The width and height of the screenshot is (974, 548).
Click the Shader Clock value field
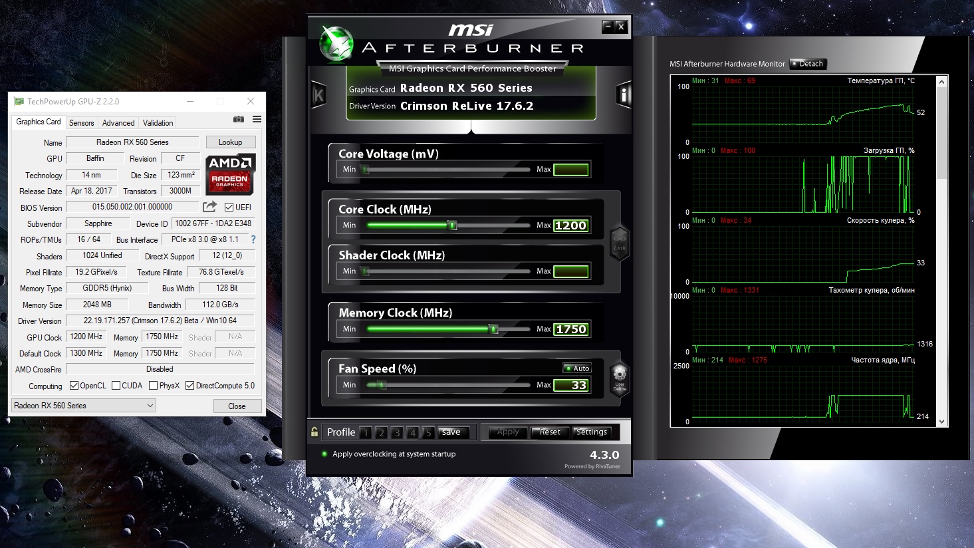click(571, 271)
